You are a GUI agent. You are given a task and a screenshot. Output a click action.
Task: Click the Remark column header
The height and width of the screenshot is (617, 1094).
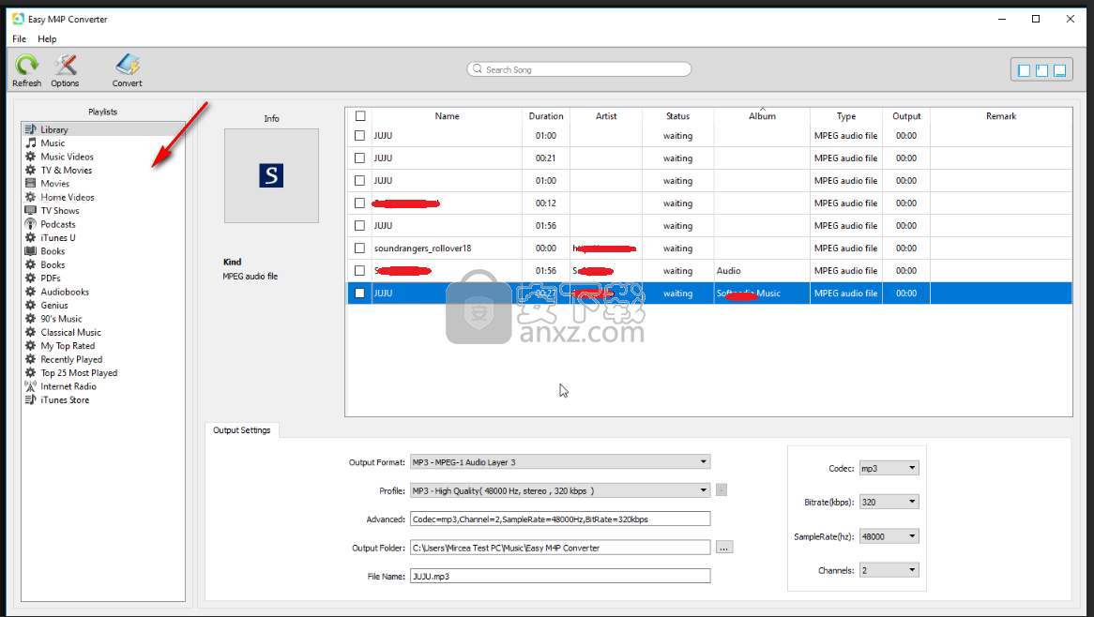pyautogui.click(x=1001, y=116)
